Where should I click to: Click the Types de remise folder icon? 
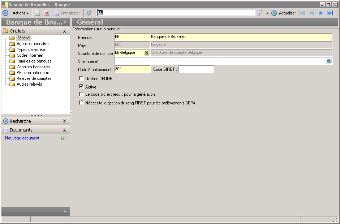12,49
